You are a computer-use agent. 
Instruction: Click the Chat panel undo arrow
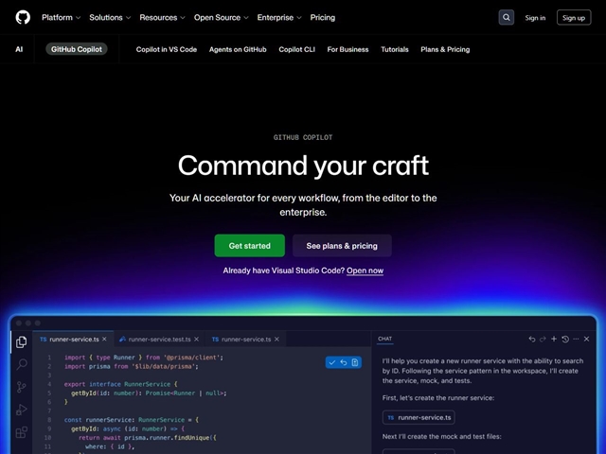point(532,339)
